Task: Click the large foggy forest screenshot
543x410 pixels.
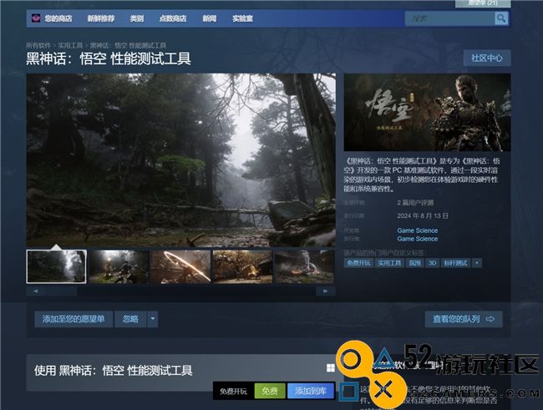Action: (x=181, y=160)
